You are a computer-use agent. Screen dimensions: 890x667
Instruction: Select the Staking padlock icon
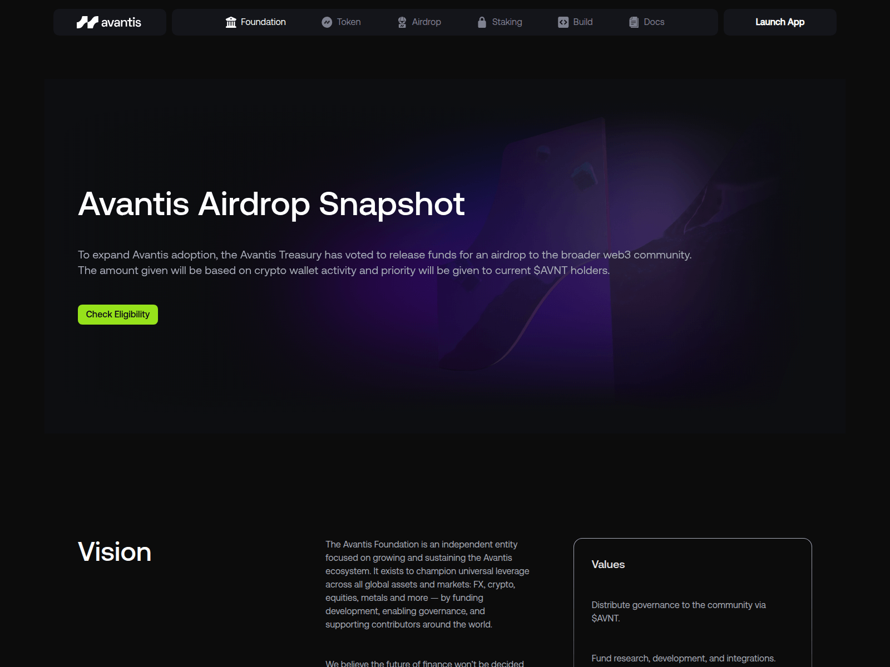[x=482, y=22]
